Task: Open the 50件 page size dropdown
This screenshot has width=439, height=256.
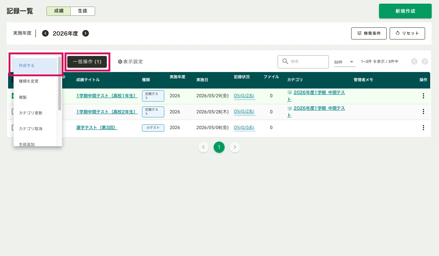Action: [x=344, y=62]
